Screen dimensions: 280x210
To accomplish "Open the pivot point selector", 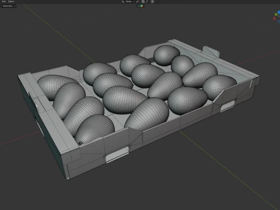I will [x=138, y=2].
